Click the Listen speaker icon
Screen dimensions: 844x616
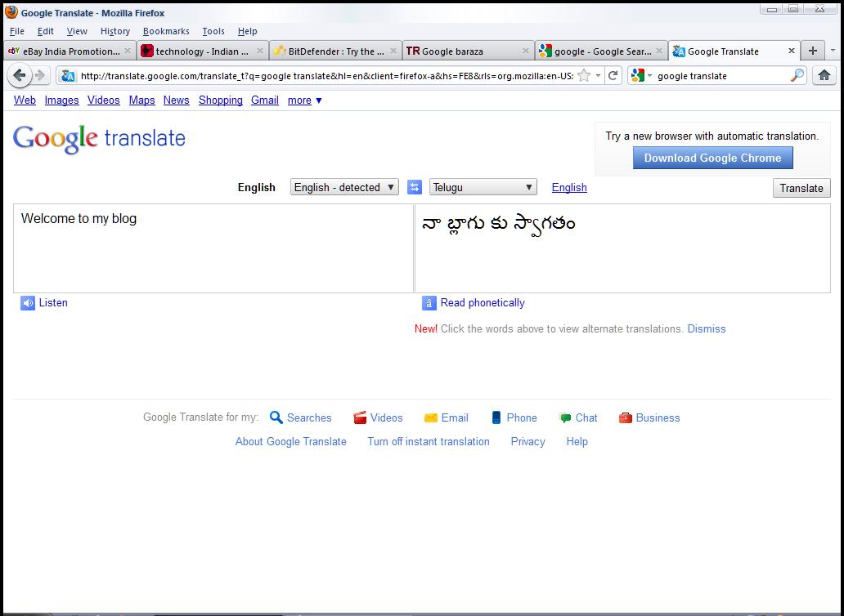[28, 303]
